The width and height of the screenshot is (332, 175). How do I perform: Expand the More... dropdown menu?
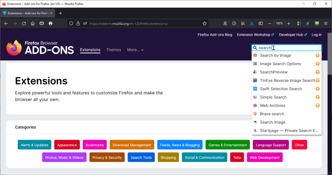[x=135, y=50]
